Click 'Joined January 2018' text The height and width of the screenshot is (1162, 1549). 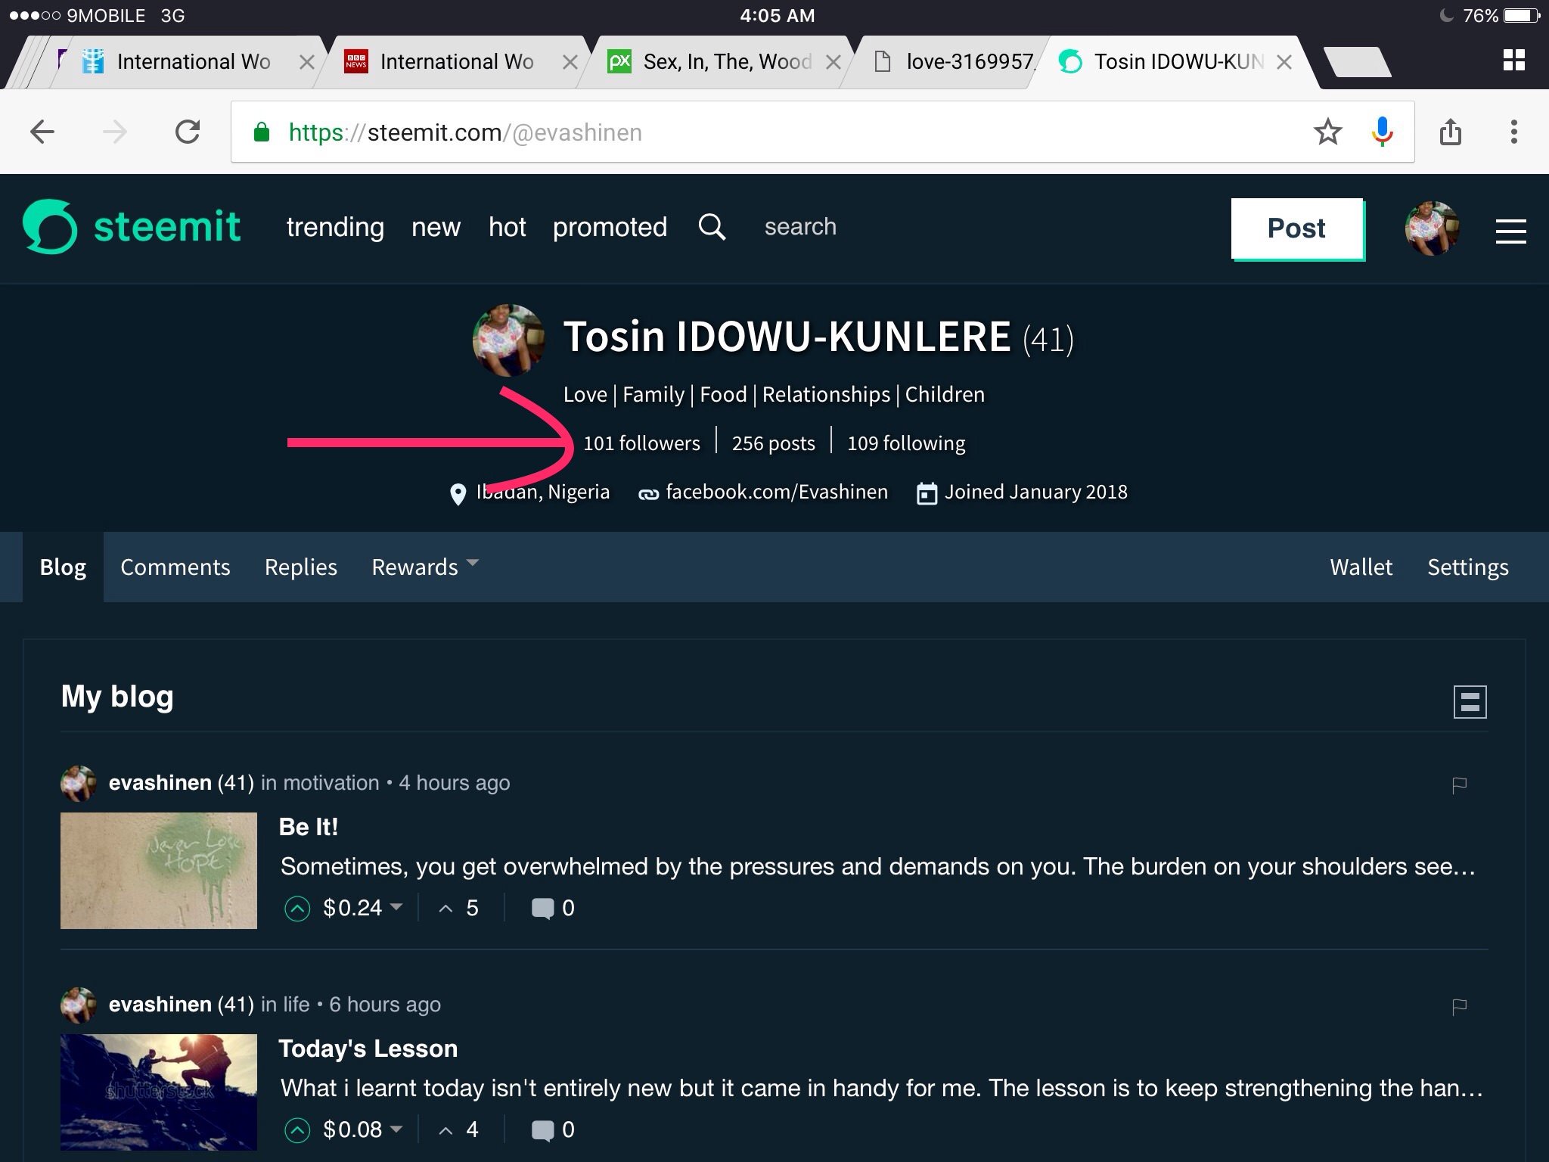coord(1035,492)
